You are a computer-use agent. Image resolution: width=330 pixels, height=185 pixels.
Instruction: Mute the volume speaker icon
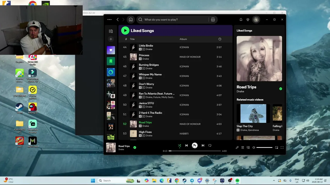[x=254, y=147]
